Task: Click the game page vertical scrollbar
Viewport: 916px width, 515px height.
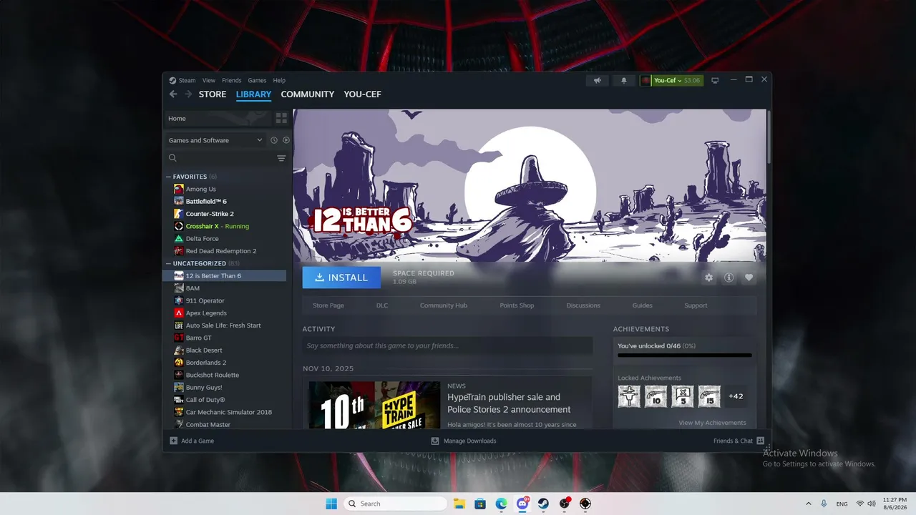Action: point(769,137)
